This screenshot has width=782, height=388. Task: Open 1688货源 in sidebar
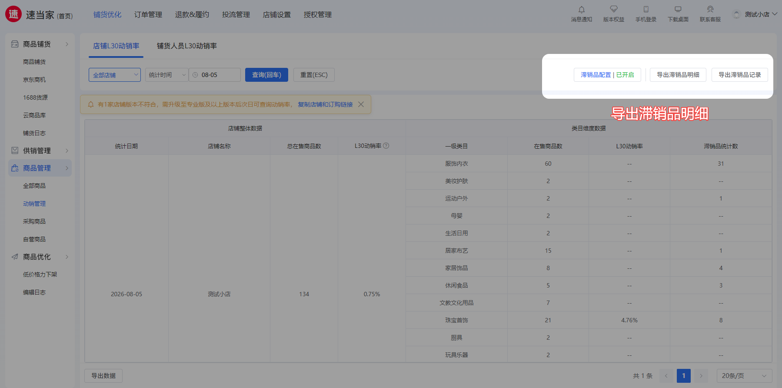[35, 97]
